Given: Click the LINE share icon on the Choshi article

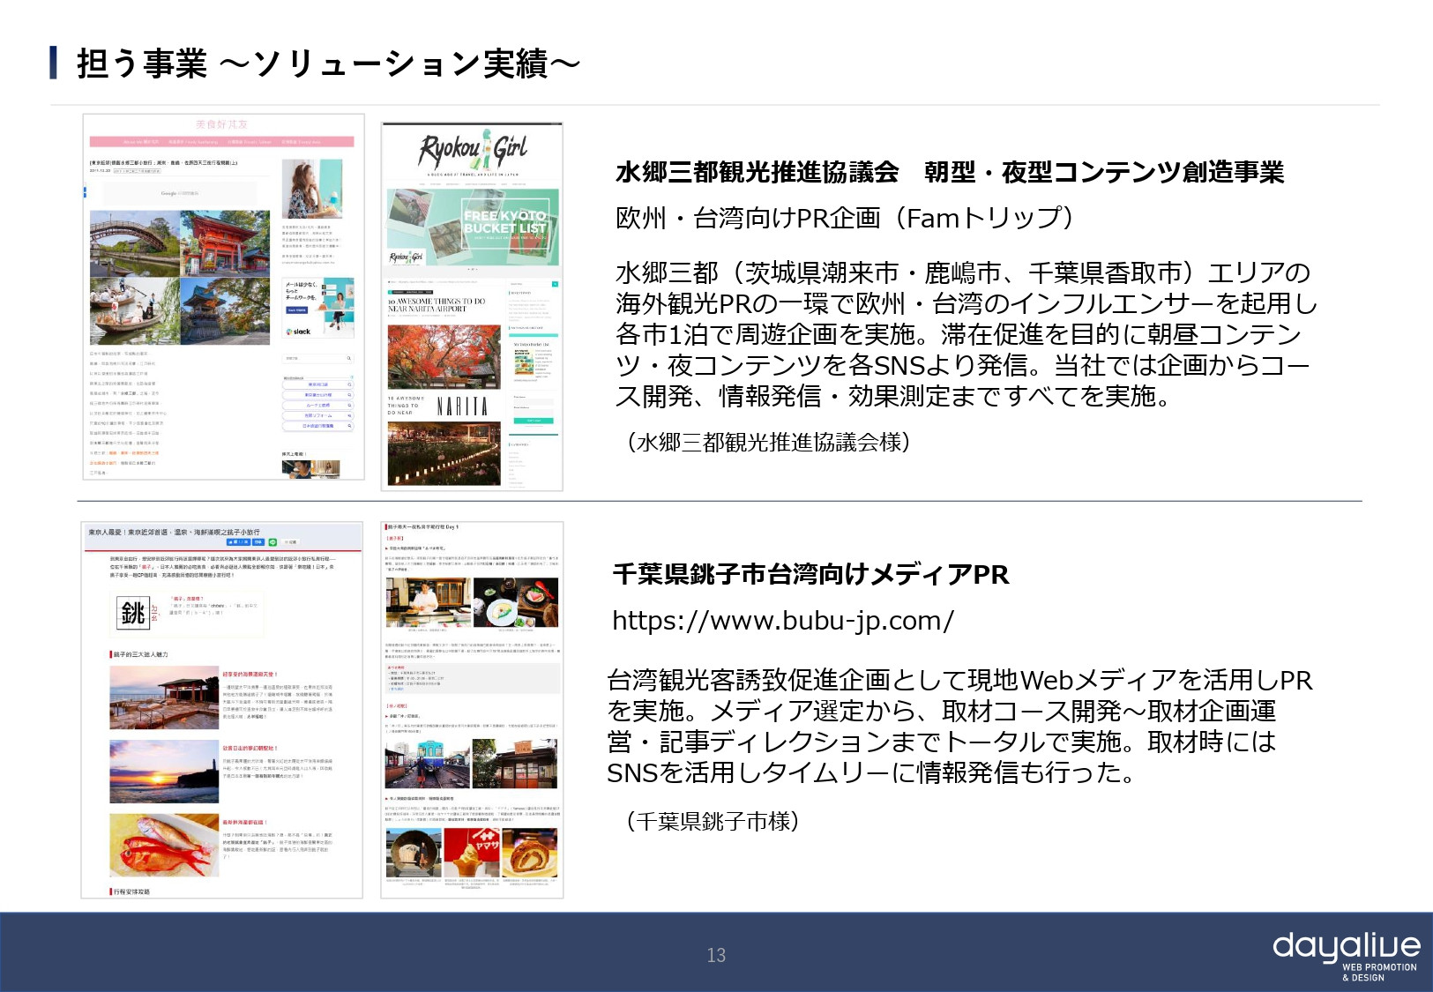Looking at the screenshot, I should click(x=272, y=542).
